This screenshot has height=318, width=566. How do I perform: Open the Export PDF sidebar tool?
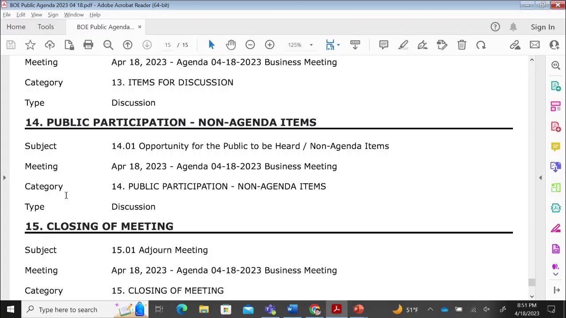pos(556,86)
